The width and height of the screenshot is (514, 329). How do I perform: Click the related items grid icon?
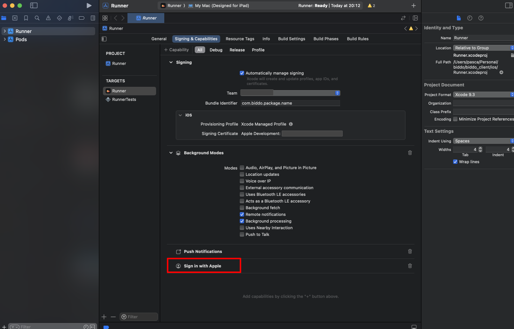pos(105,18)
